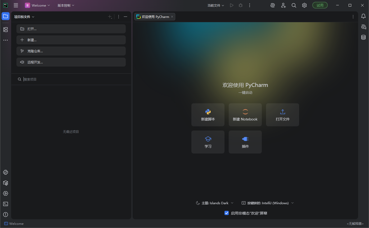Open the Database tool window on the right
The image size is (369, 228).
point(363,37)
